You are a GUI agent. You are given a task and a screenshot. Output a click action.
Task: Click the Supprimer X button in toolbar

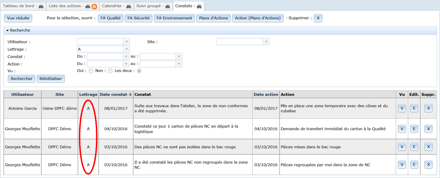[x=318, y=18]
